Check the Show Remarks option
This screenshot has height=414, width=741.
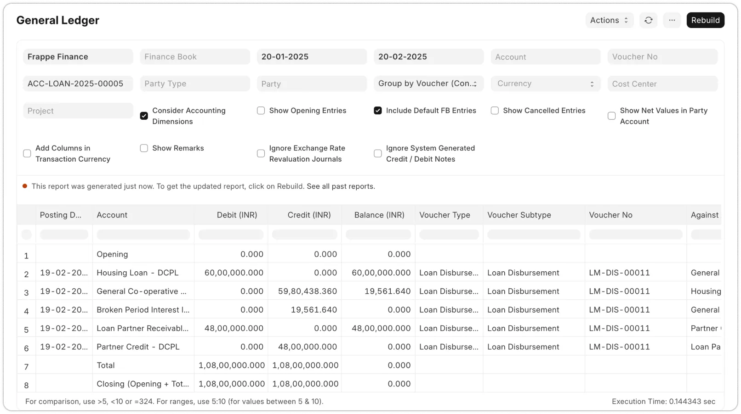click(x=144, y=148)
